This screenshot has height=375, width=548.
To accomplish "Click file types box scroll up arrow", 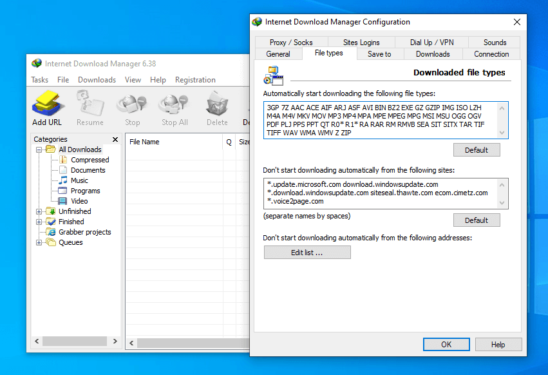I will click(502, 108).
